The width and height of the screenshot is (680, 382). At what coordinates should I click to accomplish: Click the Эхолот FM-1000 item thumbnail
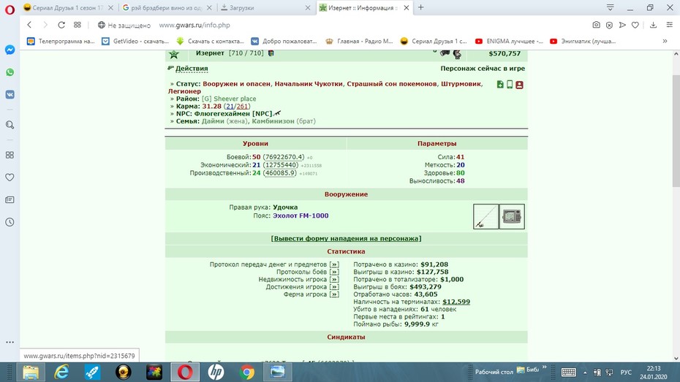click(x=512, y=216)
